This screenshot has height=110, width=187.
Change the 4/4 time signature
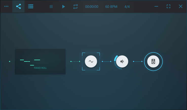[127, 7]
